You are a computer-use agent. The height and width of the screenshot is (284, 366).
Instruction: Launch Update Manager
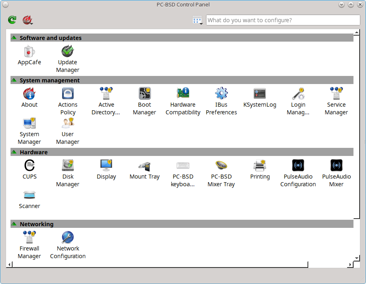[68, 59]
